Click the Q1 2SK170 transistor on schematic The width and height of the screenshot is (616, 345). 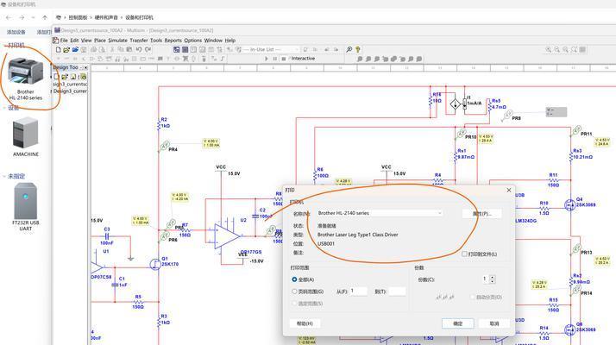[155, 264]
